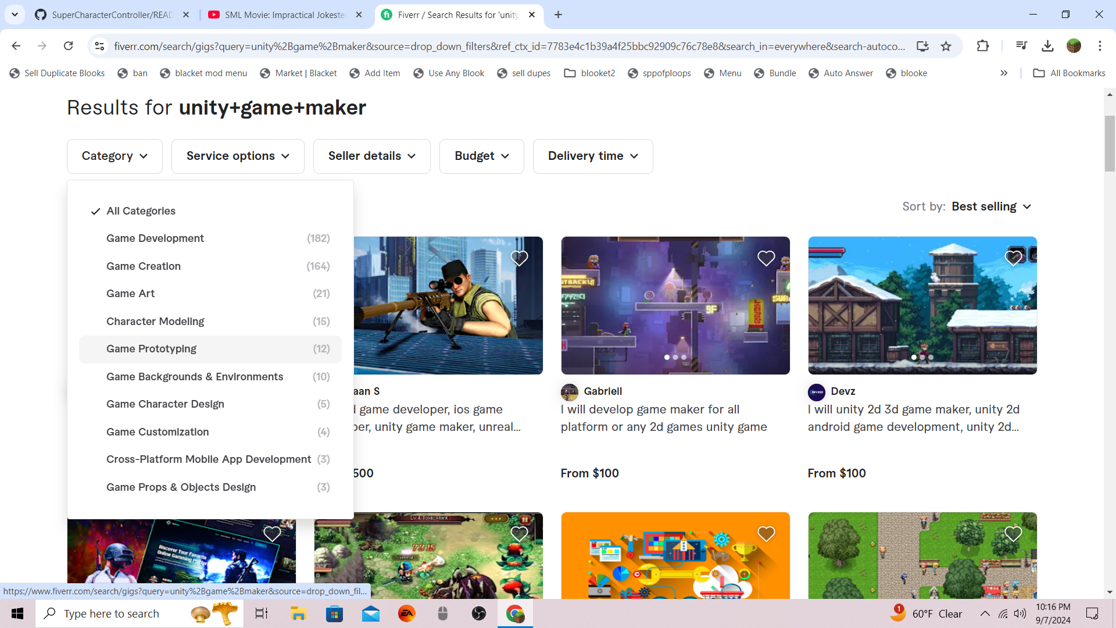1116x628 pixels.
Task: Open File Explorer on taskbar
Action: pos(298,613)
